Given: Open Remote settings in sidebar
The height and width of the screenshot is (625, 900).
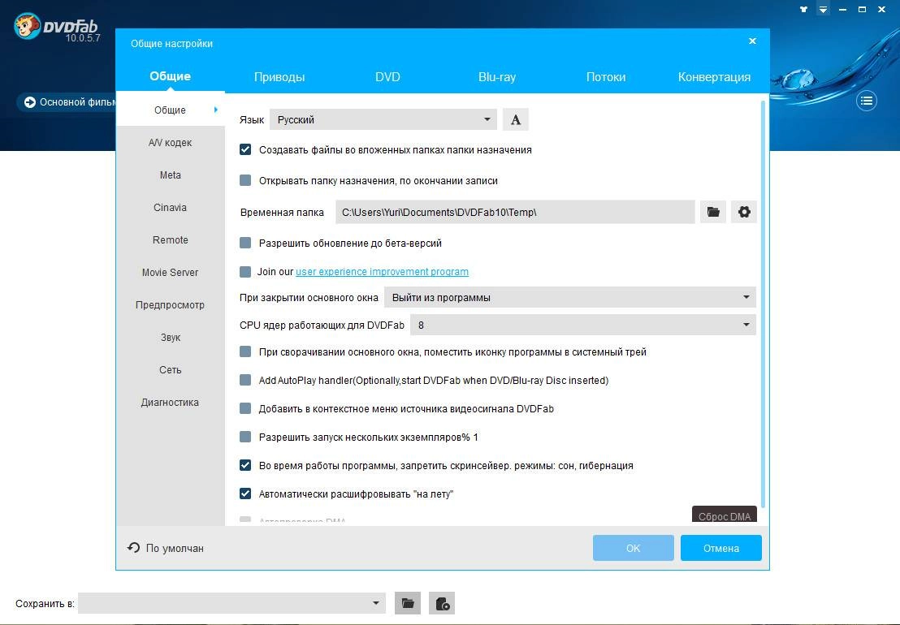Looking at the screenshot, I should 170,239.
